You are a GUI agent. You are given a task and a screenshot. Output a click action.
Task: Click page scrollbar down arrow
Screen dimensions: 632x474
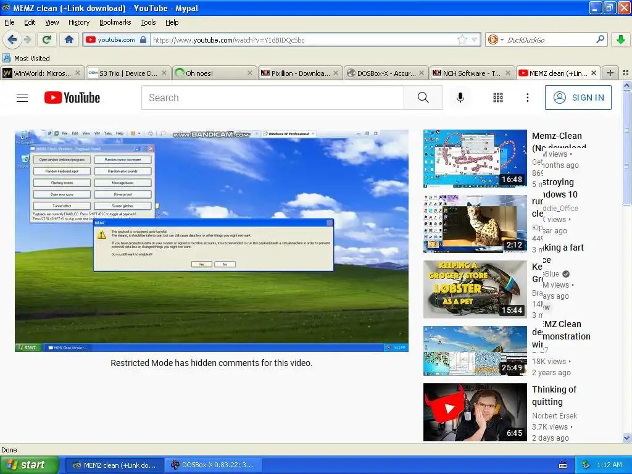click(x=626, y=438)
